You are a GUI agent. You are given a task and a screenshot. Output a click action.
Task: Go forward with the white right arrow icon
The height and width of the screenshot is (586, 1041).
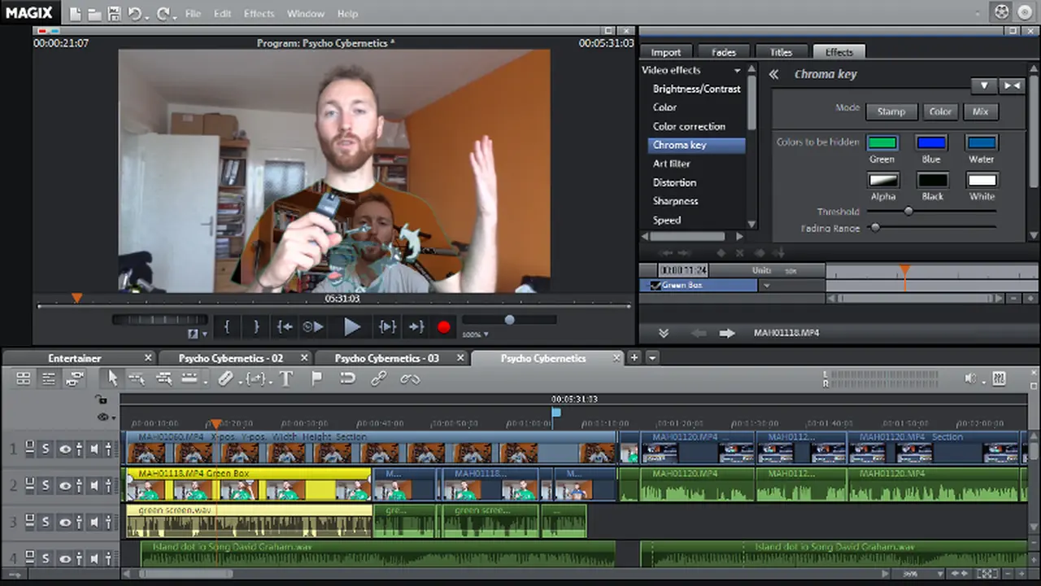(x=726, y=333)
